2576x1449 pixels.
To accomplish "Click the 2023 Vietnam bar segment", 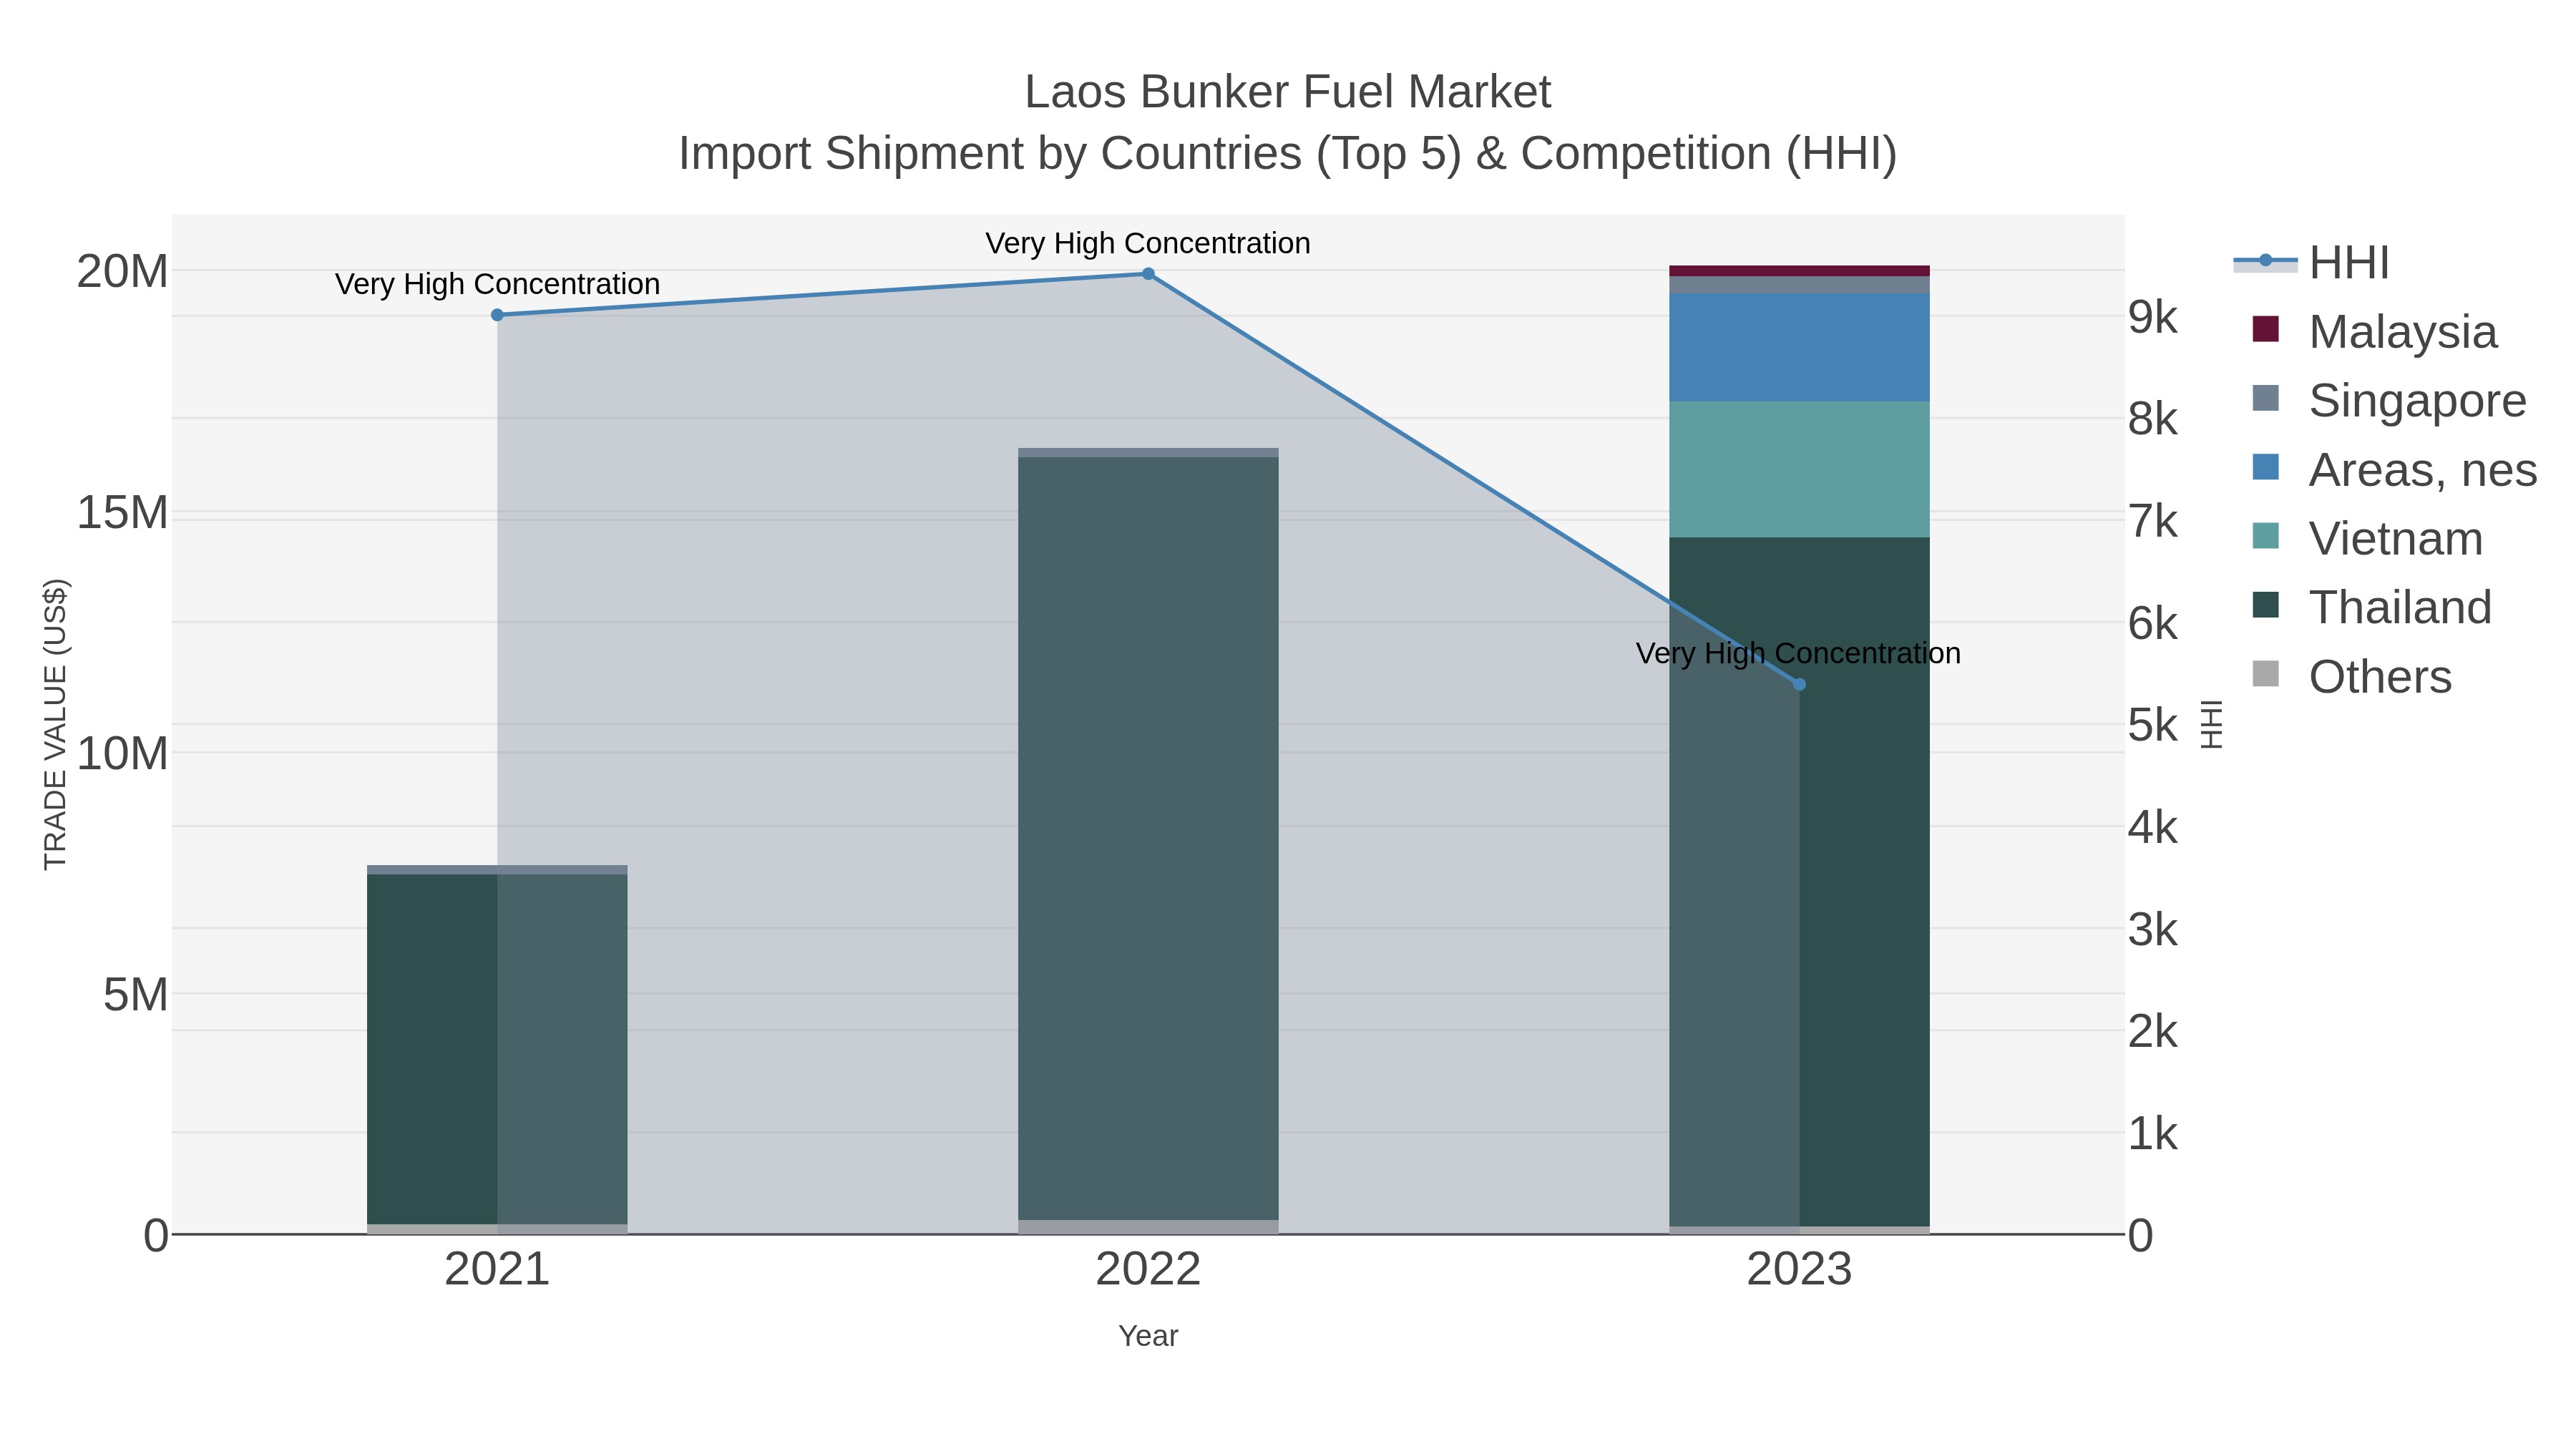I will (1799, 469).
